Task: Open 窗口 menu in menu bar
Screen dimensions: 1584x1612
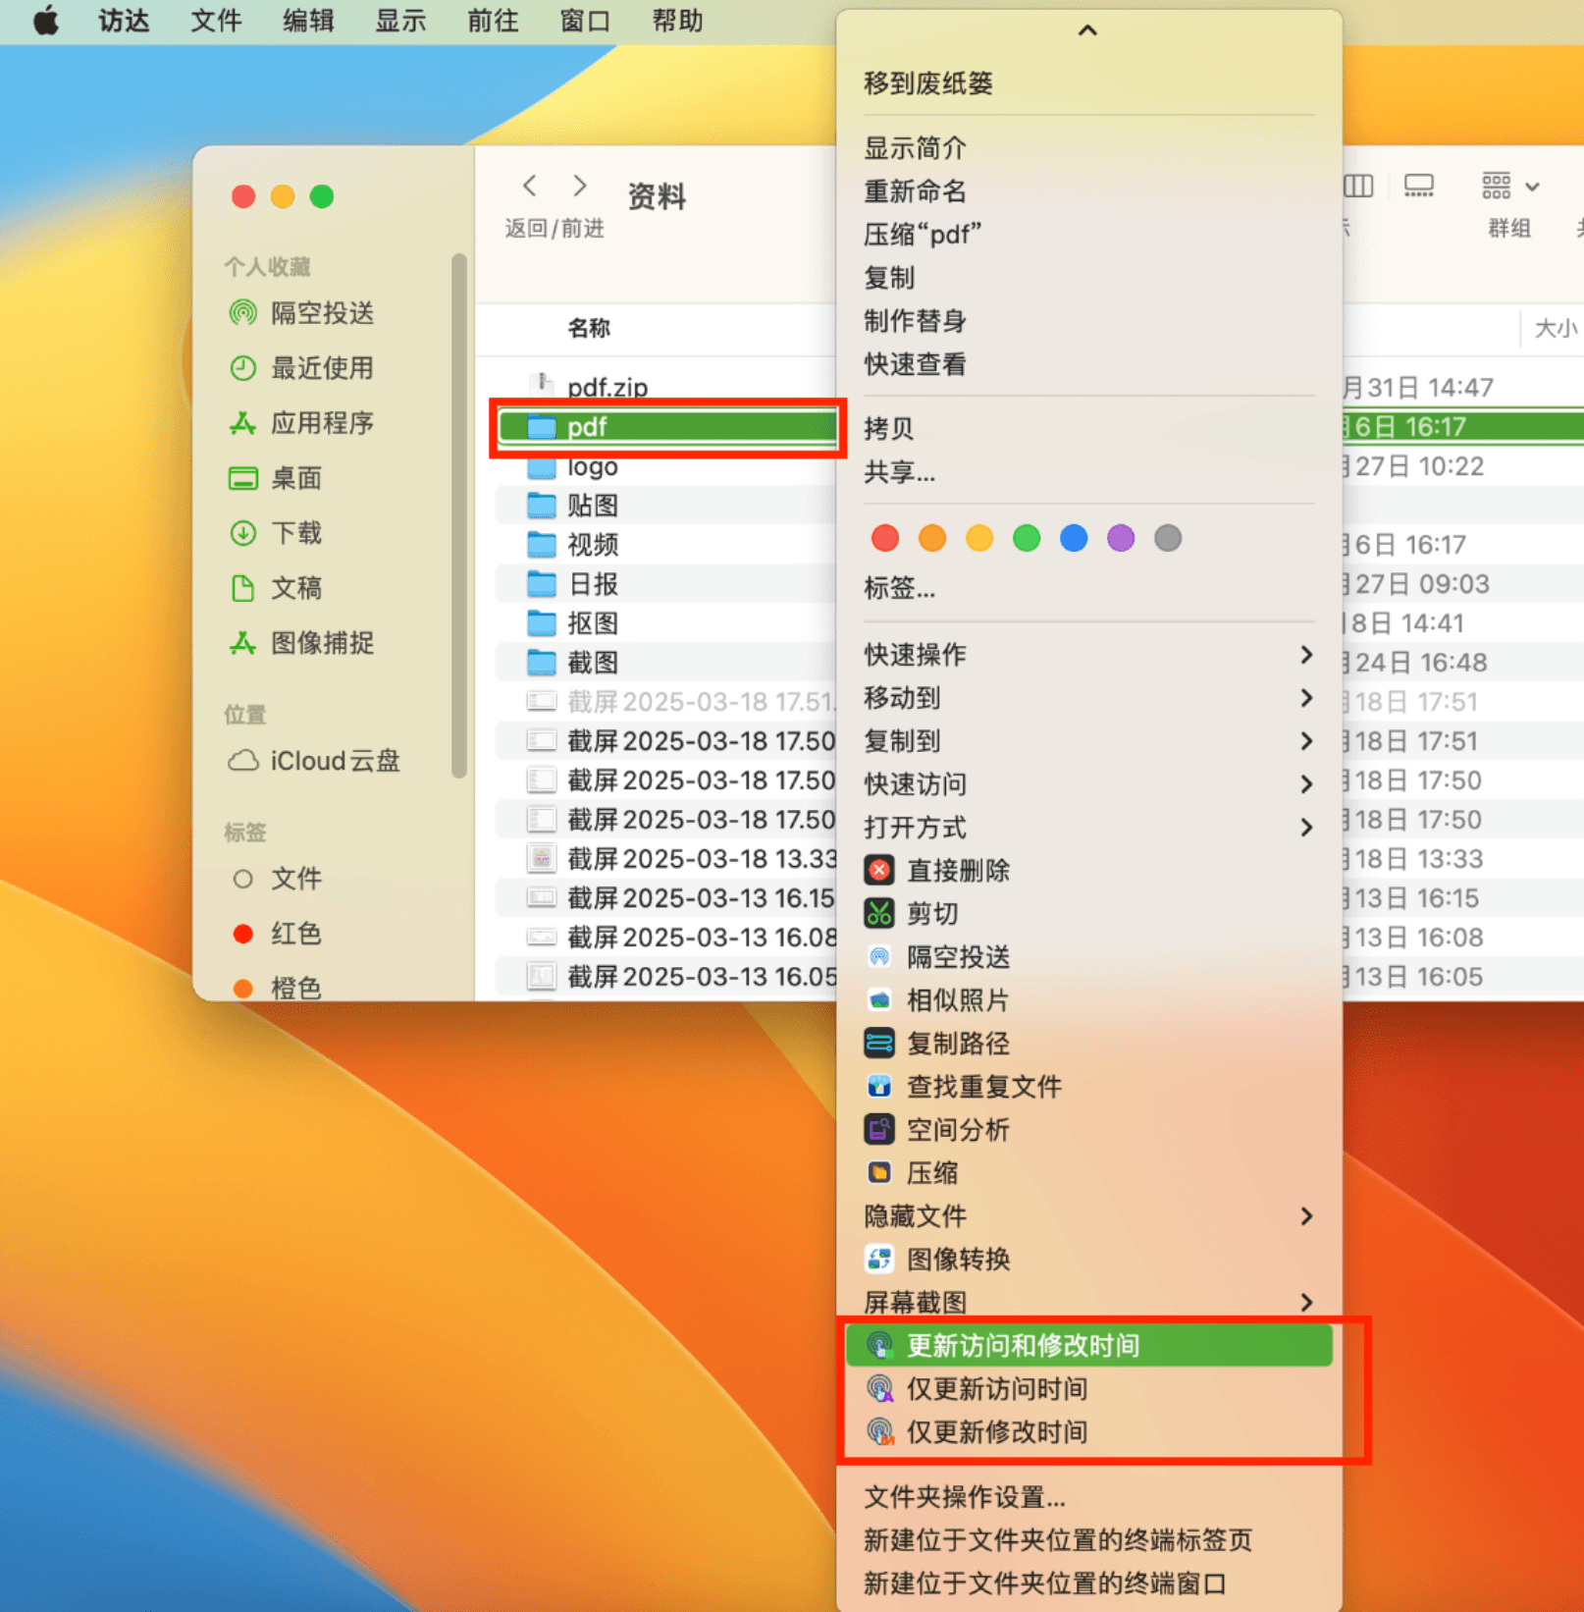Action: point(585,21)
